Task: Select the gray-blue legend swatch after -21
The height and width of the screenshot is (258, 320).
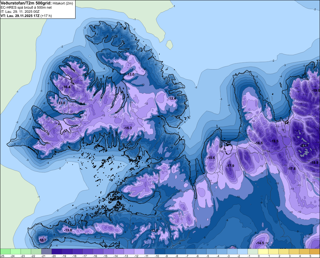Action: tap(46, 252)
